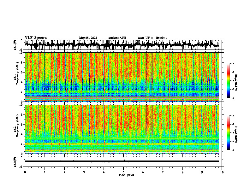Click the "-7" tick on ch.1 colorbar

[x=233, y=98]
